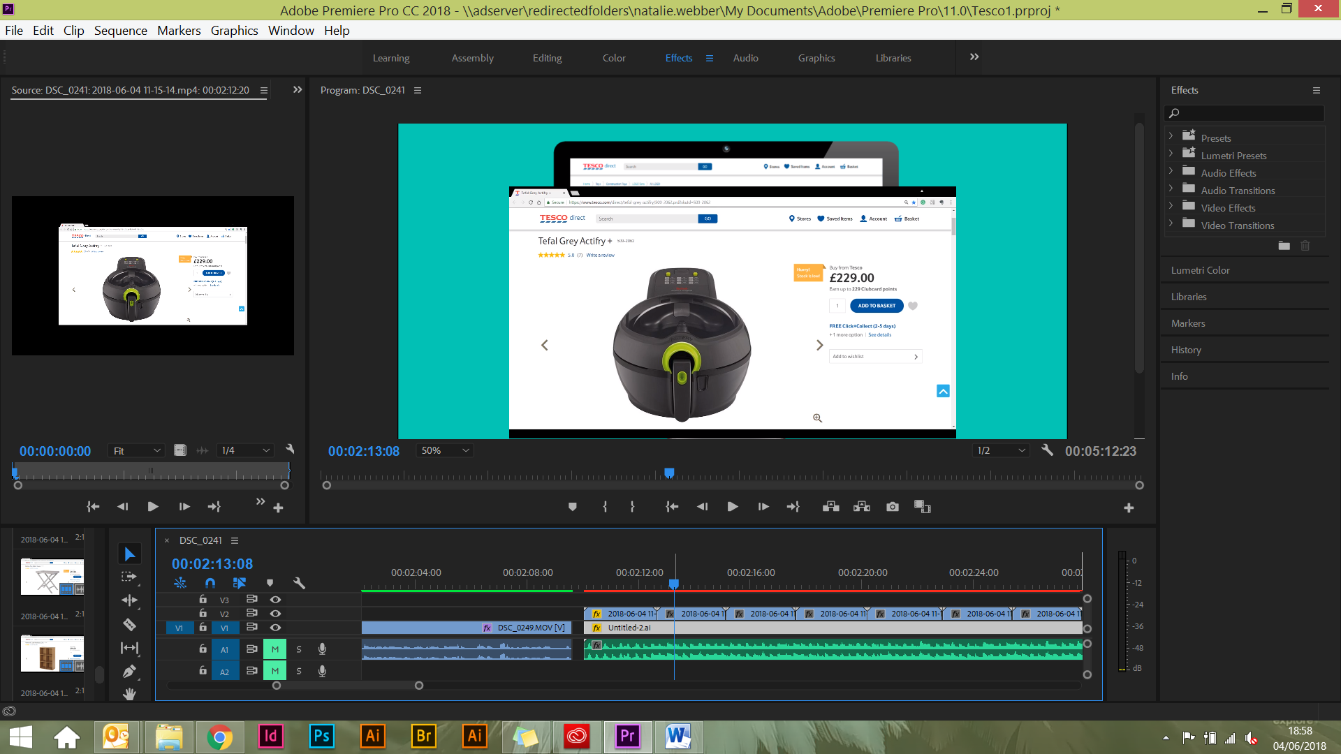Toggle V3 track output eye

[x=276, y=600]
